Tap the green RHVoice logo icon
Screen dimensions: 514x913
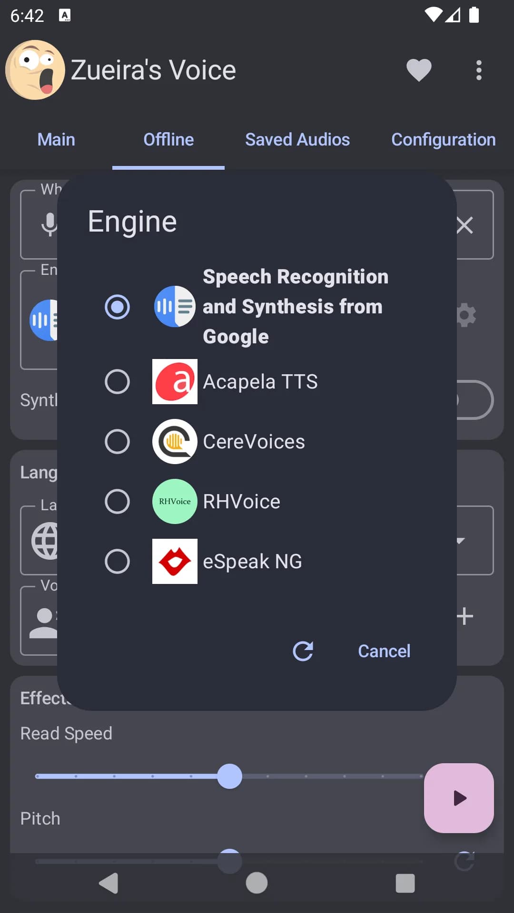click(x=175, y=501)
